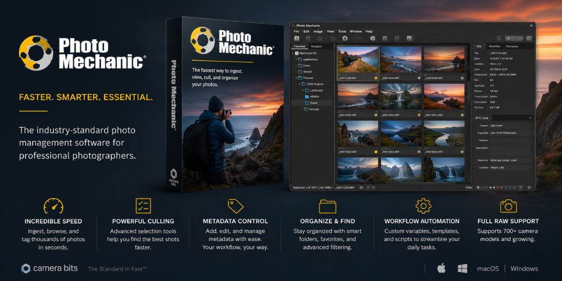The image size is (562, 281).
Task: Click the first status bar icon after _DSC1234.NEF
Action: [361, 188]
